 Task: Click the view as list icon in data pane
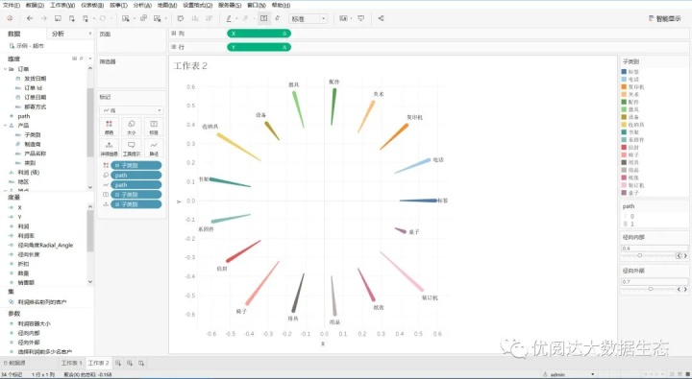point(75,59)
